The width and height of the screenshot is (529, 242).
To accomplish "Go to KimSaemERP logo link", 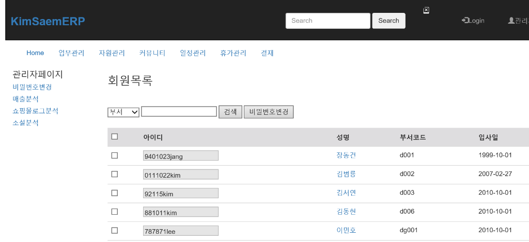I will pyautogui.click(x=48, y=21).
